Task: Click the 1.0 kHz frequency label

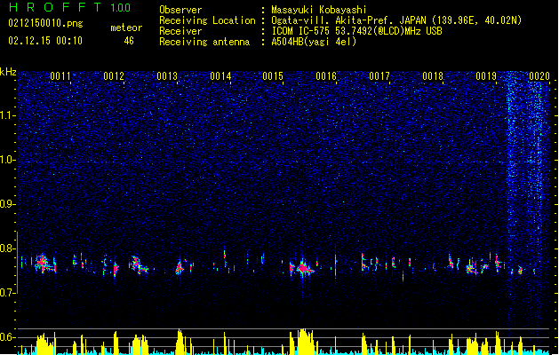Action: [x=7, y=160]
